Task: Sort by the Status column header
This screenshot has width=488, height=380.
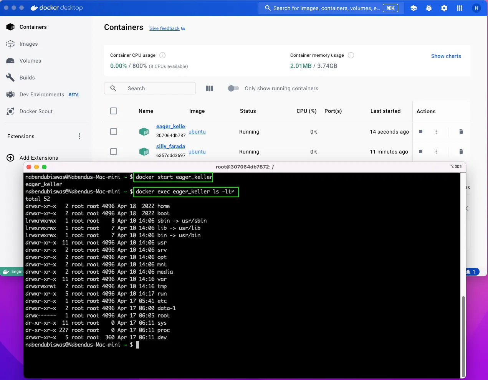Action: click(248, 111)
